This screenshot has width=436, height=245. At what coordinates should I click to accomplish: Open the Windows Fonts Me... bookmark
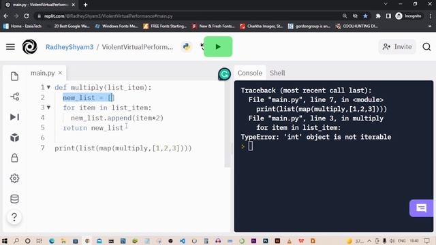[116, 26]
